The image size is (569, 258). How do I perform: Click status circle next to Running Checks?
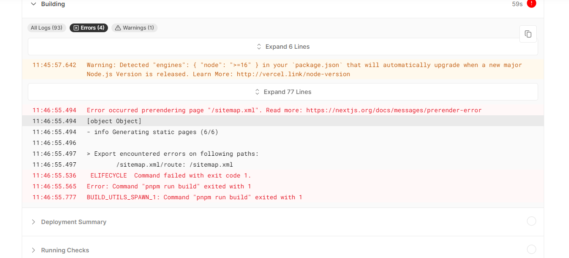(532, 249)
